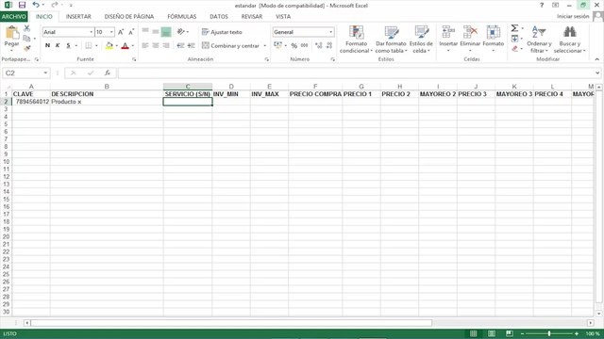Screen dimensions: 604x339
Task: Click the horizontal scrollbar
Action: coord(231,323)
